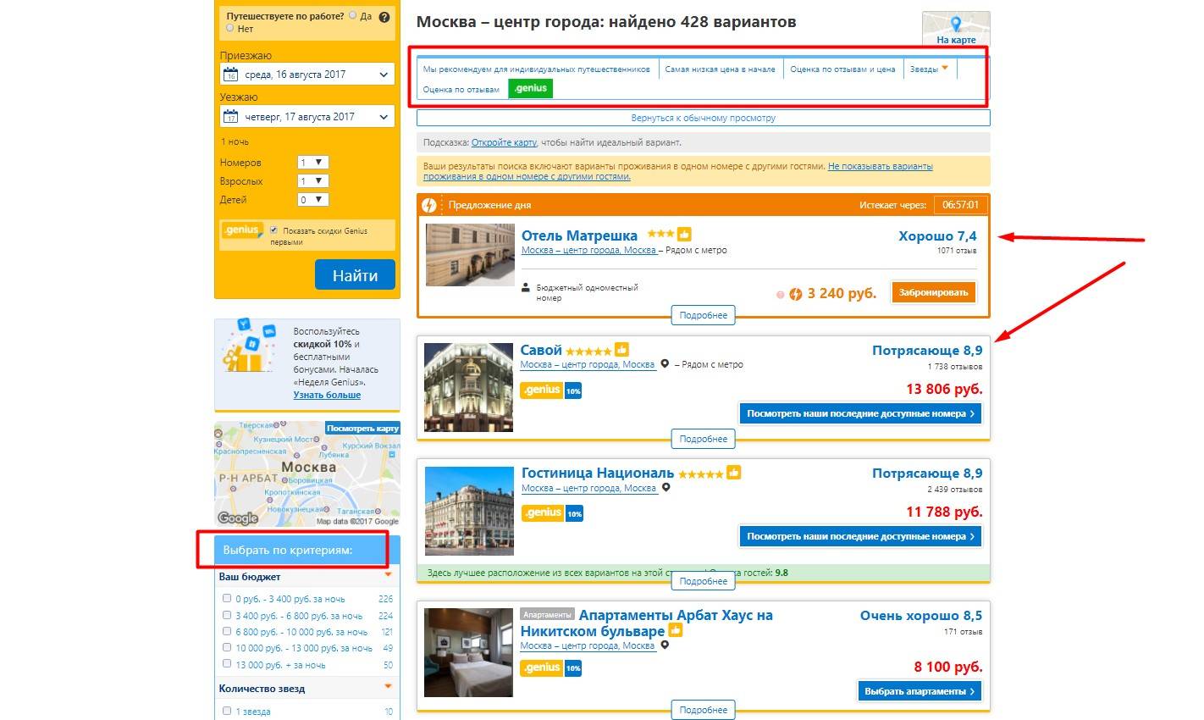Check the 1 звезда filter
The width and height of the screenshot is (1204, 720).
[x=227, y=711]
